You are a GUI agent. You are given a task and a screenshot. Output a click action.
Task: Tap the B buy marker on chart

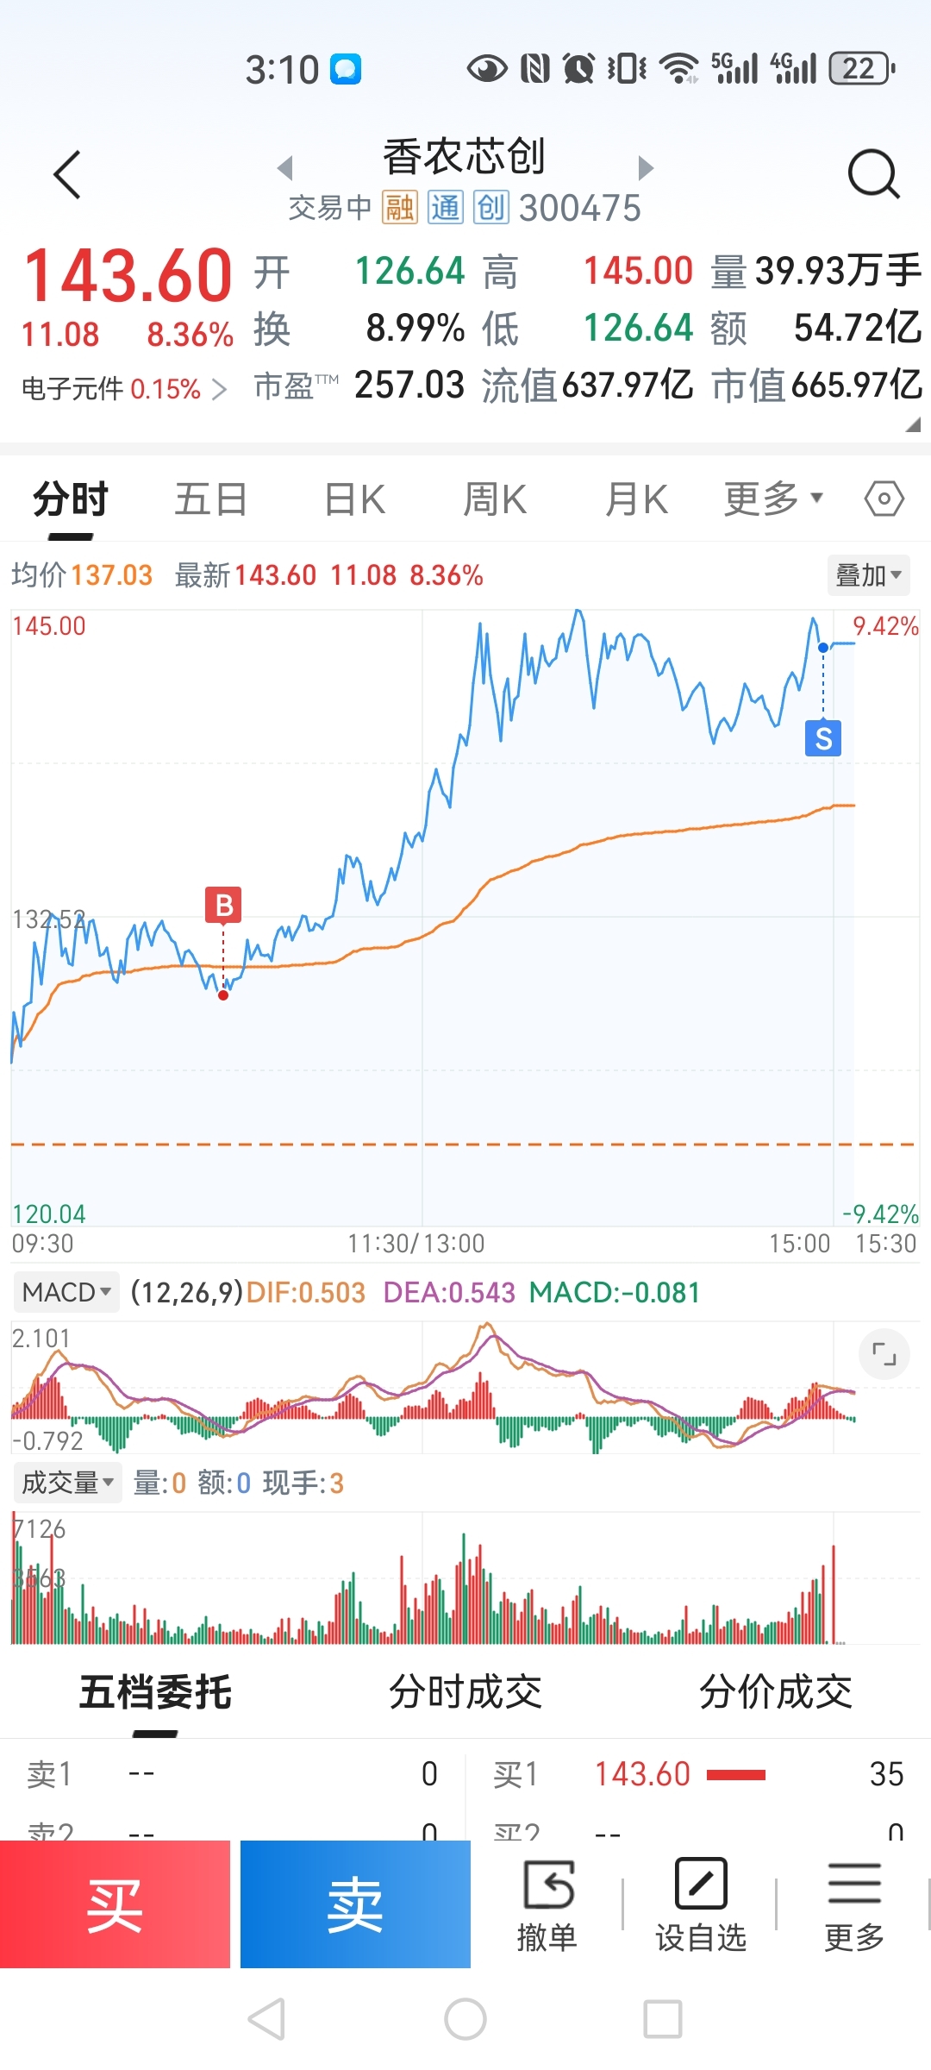click(x=223, y=906)
